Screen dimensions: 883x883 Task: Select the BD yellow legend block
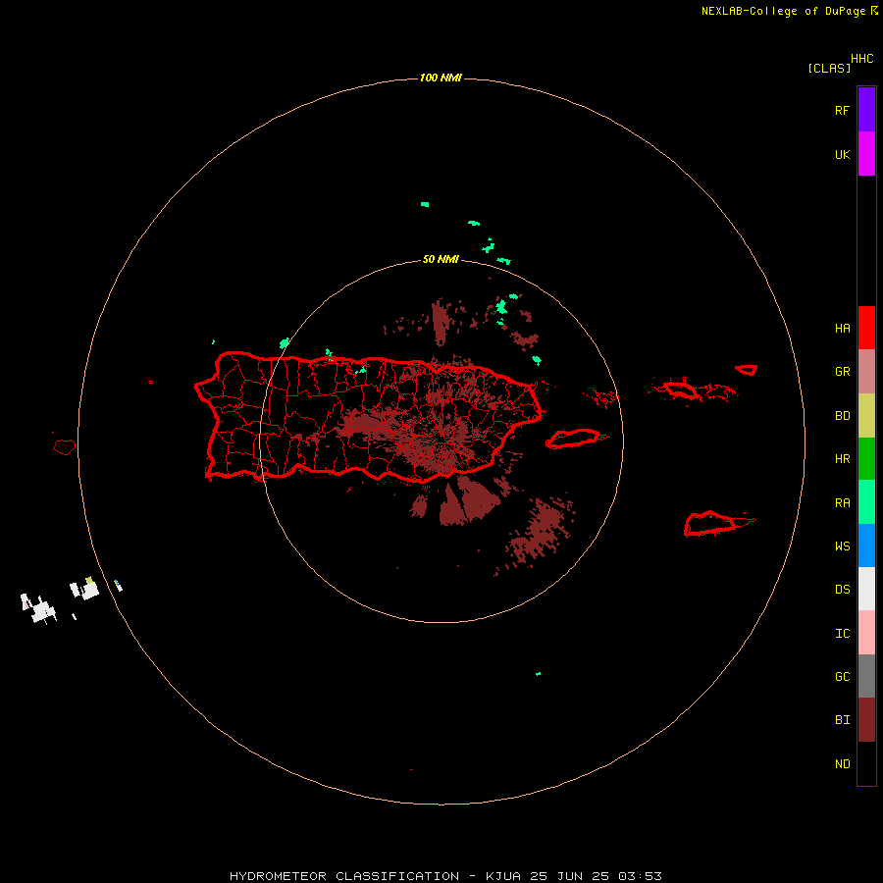tap(866, 416)
